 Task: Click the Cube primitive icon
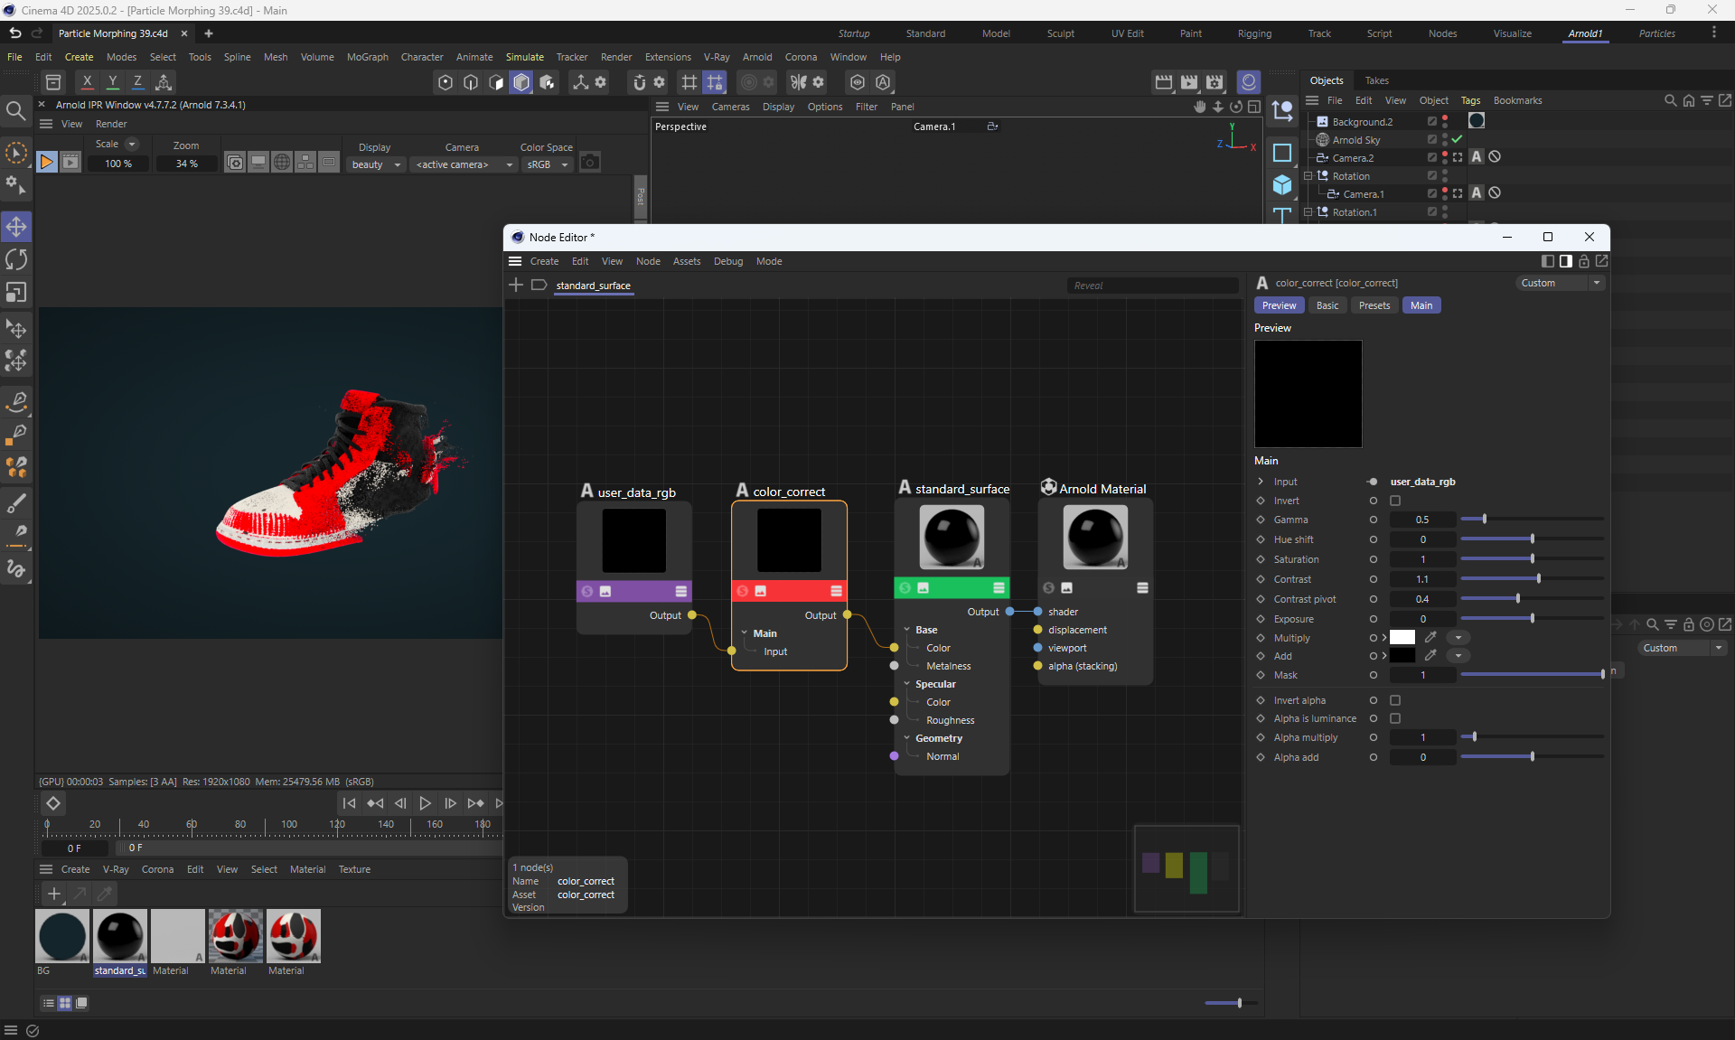coord(1281,185)
